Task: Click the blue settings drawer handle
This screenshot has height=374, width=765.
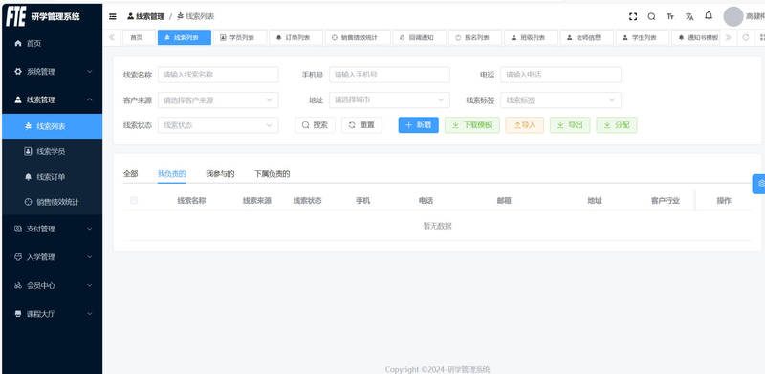Action: click(x=759, y=184)
